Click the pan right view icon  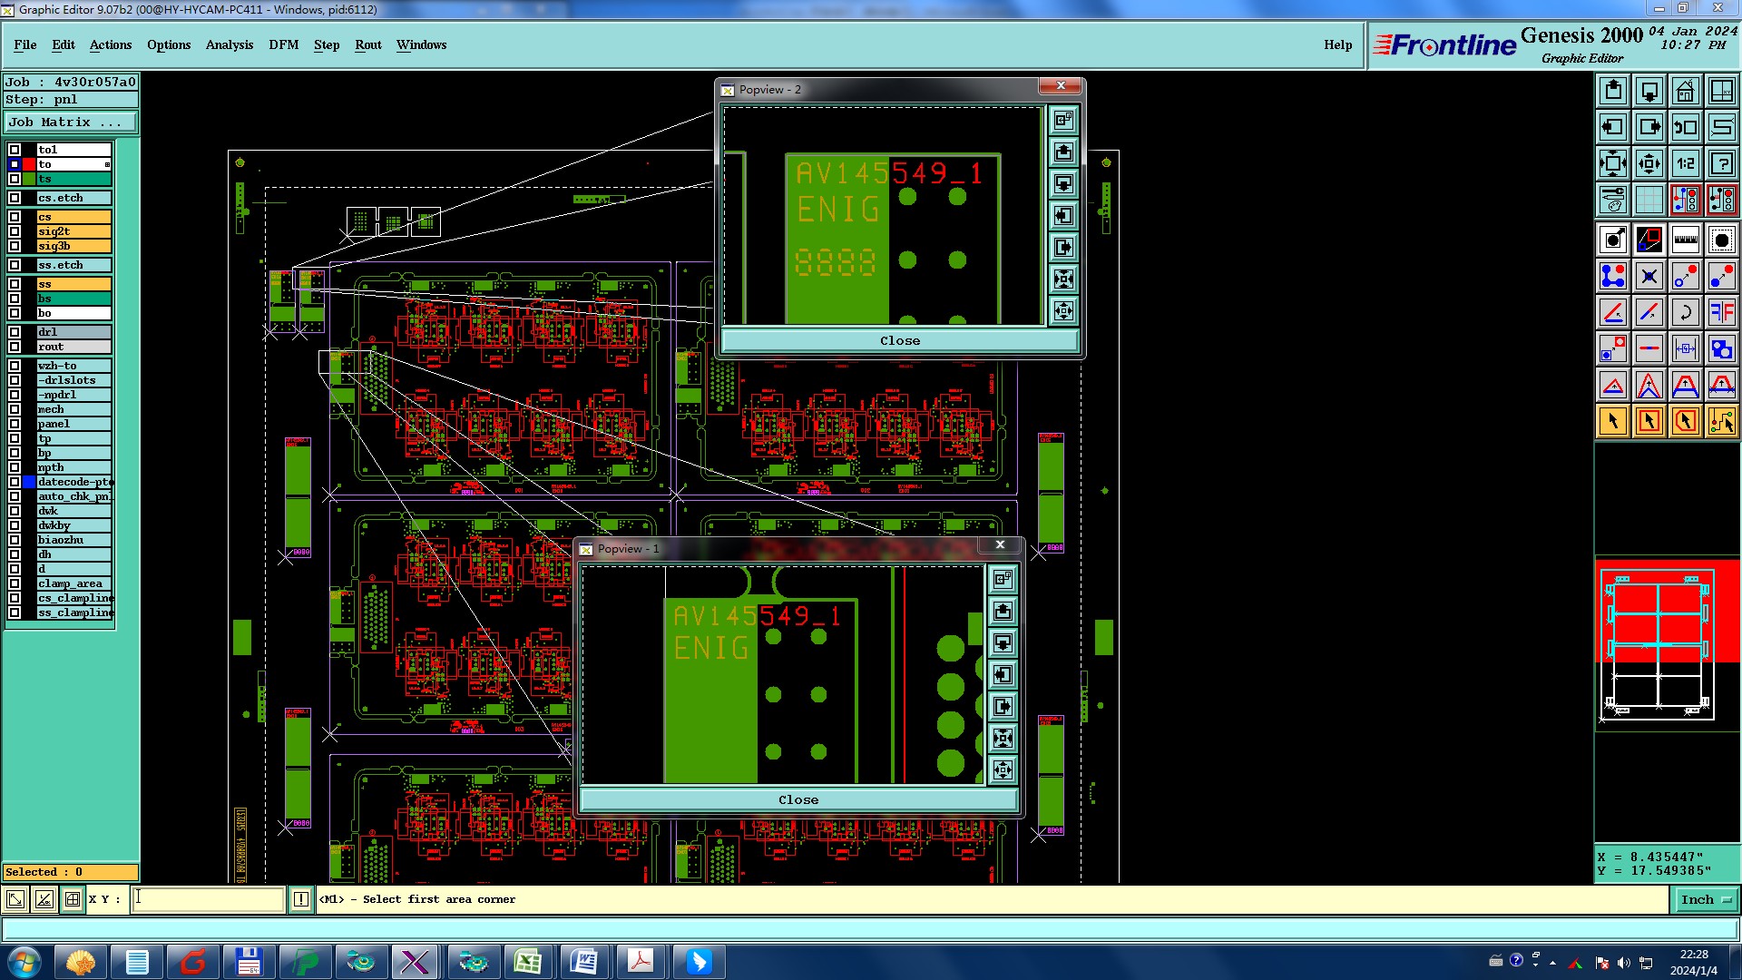pos(1649,127)
